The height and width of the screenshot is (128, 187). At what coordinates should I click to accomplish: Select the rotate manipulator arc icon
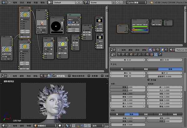click(x=85, y=126)
